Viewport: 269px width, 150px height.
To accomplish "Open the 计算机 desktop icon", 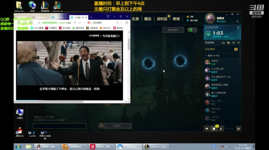I will click(20, 114).
